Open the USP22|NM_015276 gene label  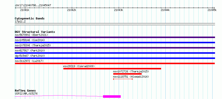[x=26, y=94]
